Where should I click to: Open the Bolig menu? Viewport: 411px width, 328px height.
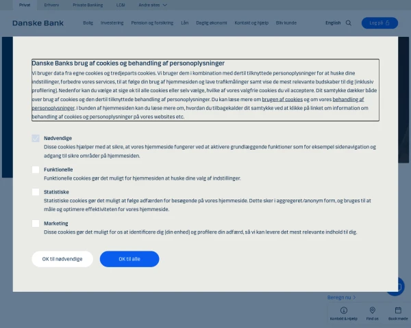tap(88, 23)
